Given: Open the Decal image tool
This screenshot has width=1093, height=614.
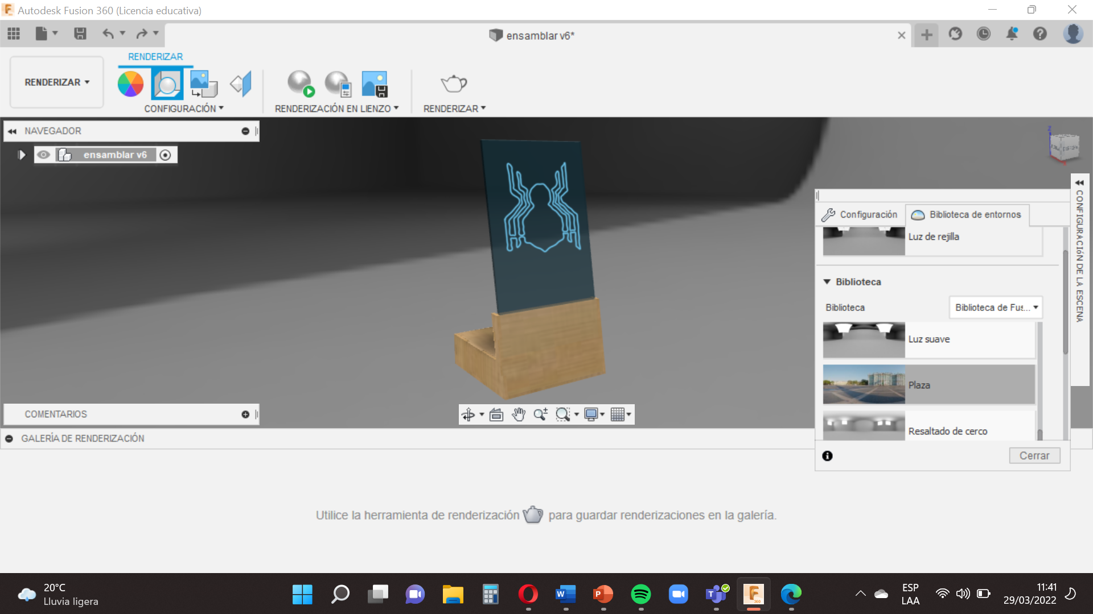Looking at the screenshot, I should 203,84.
